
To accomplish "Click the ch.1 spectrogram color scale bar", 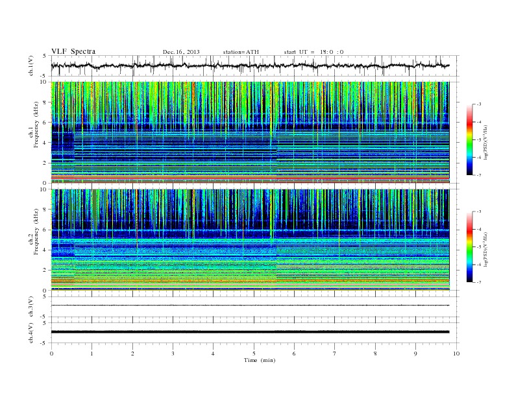I will click(x=469, y=139).
